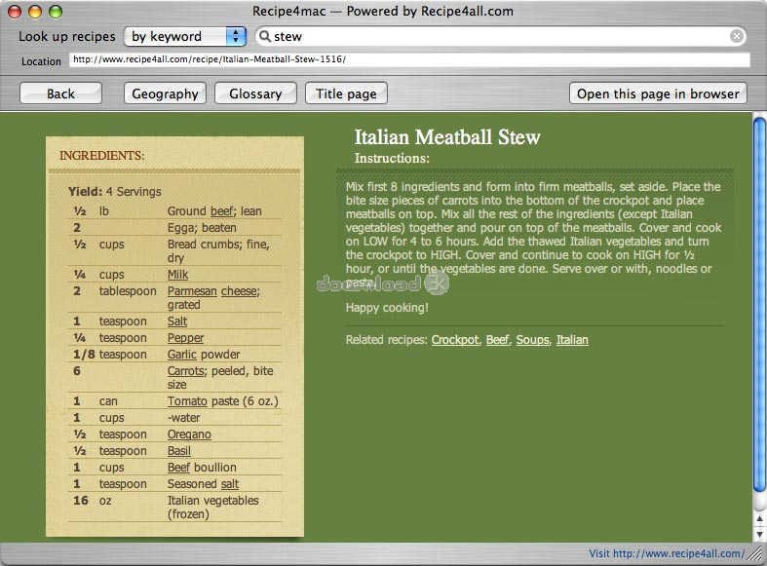The width and height of the screenshot is (767, 566).
Task: Go to the Title page
Action: [x=346, y=94]
